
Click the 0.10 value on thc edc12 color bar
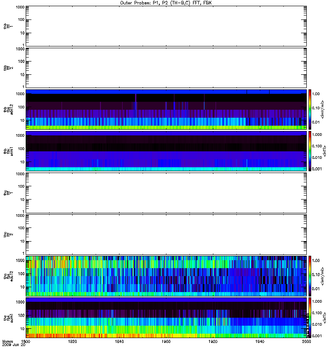point(316,275)
